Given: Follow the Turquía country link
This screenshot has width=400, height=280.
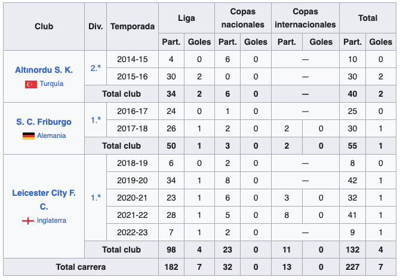Looking at the screenshot, I should tap(51, 84).
